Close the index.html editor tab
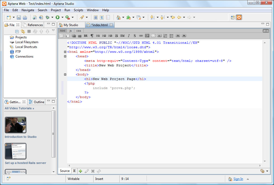 111,25
